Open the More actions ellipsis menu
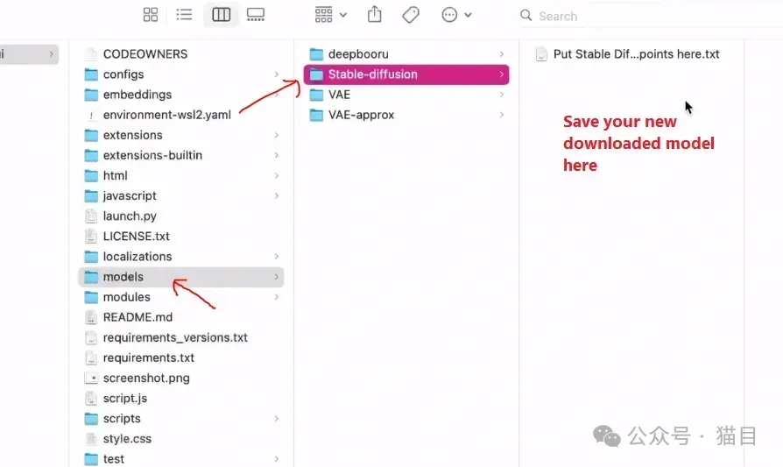This screenshot has width=783, height=467. pos(456,15)
